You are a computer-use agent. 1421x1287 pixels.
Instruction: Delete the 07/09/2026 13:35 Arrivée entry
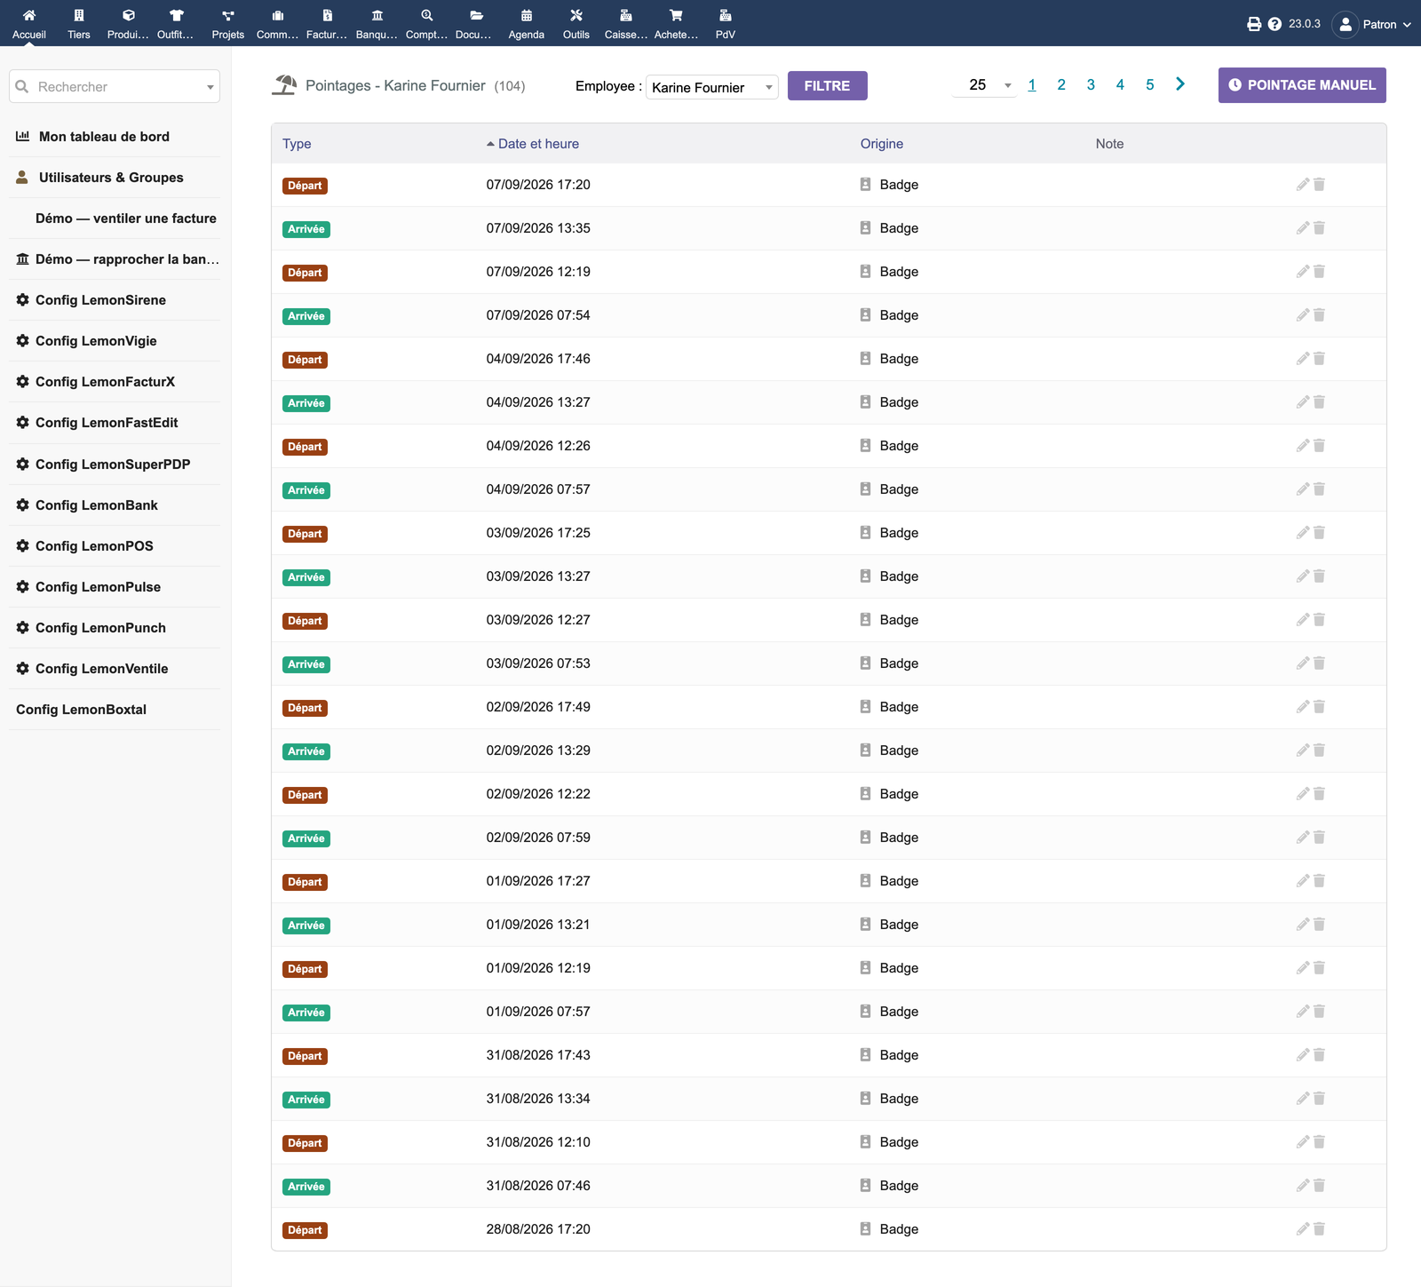pyautogui.click(x=1320, y=228)
